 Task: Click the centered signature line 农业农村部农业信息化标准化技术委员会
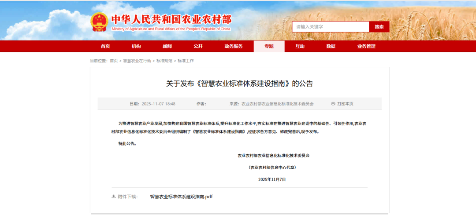tap(274, 156)
